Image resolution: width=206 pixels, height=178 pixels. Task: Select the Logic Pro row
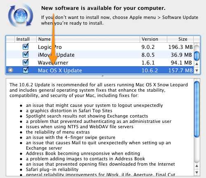click(100, 47)
